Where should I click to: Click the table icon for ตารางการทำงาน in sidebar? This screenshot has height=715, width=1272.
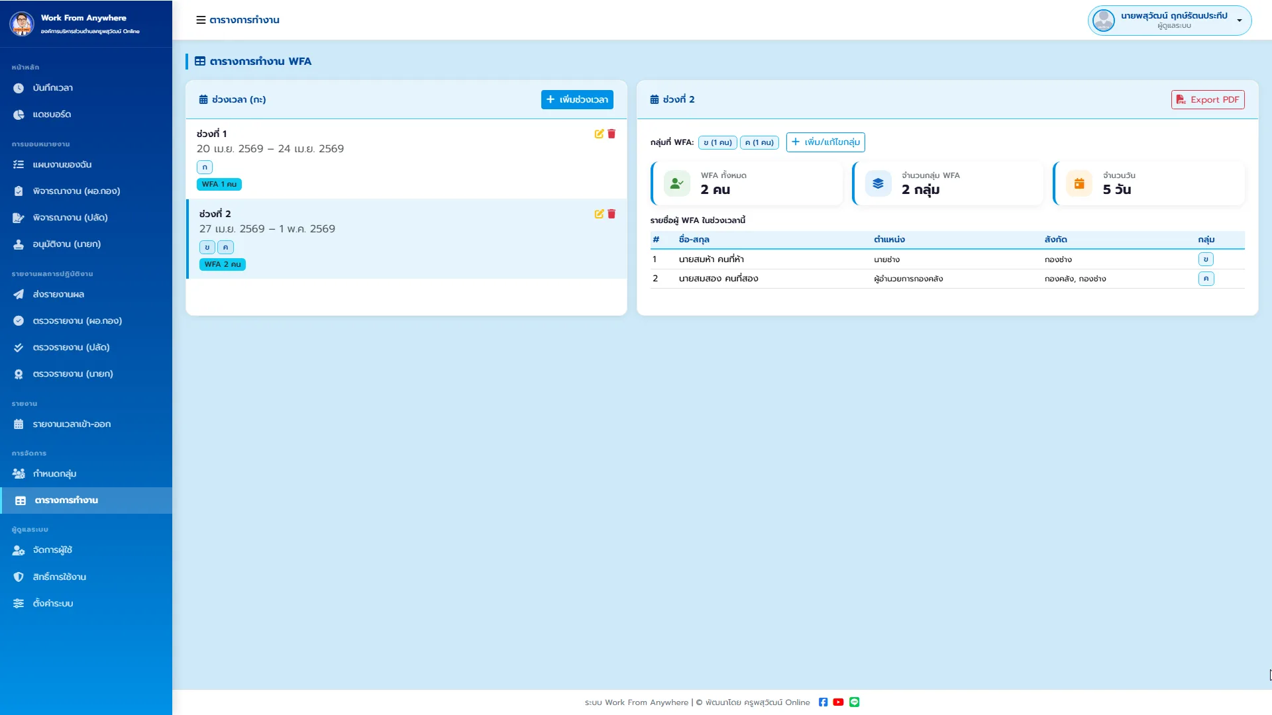click(x=21, y=501)
